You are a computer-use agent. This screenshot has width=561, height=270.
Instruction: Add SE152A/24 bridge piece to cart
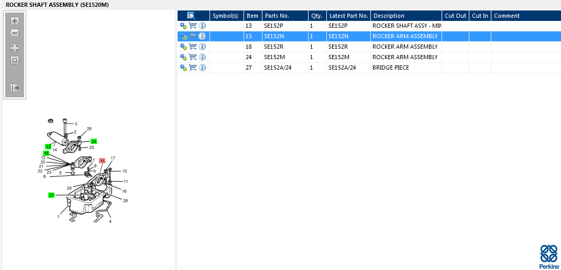[x=193, y=67]
